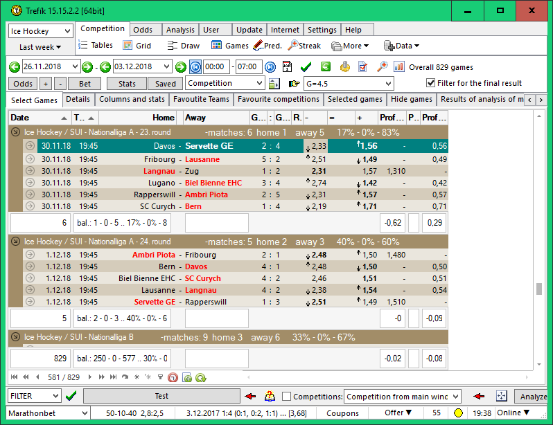Expand the G=4.5 dropdown
Viewport: 553px width, 425px height.
pos(387,84)
